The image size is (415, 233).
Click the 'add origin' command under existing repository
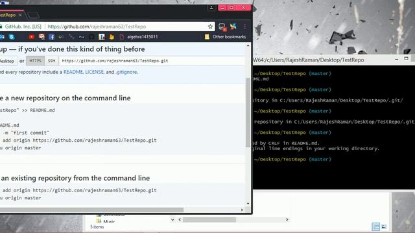point(78,190)
